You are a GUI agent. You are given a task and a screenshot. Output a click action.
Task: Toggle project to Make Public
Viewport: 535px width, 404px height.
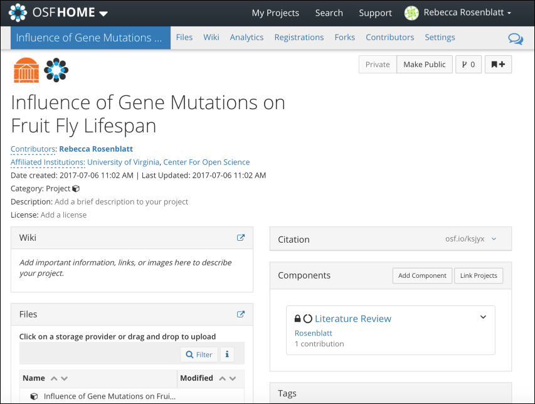(x=425, y=65)
